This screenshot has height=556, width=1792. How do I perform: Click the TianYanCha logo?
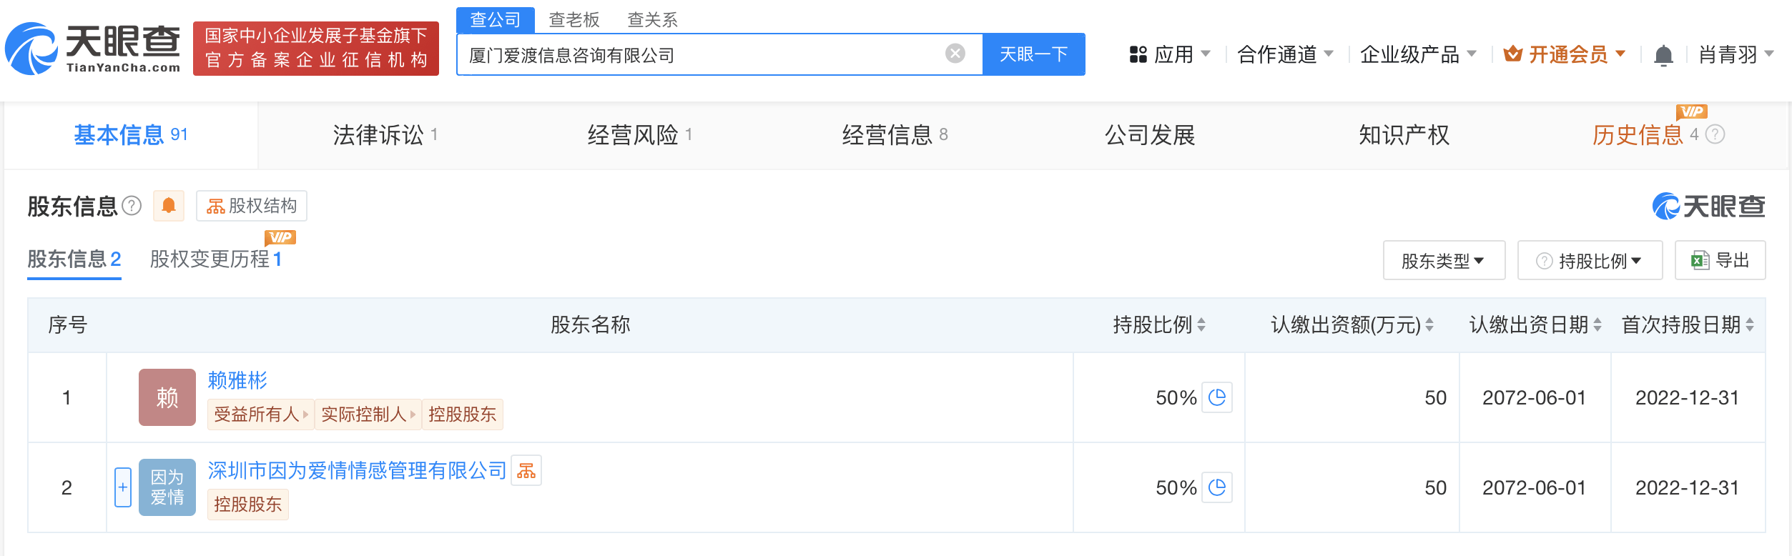(93, 49)
